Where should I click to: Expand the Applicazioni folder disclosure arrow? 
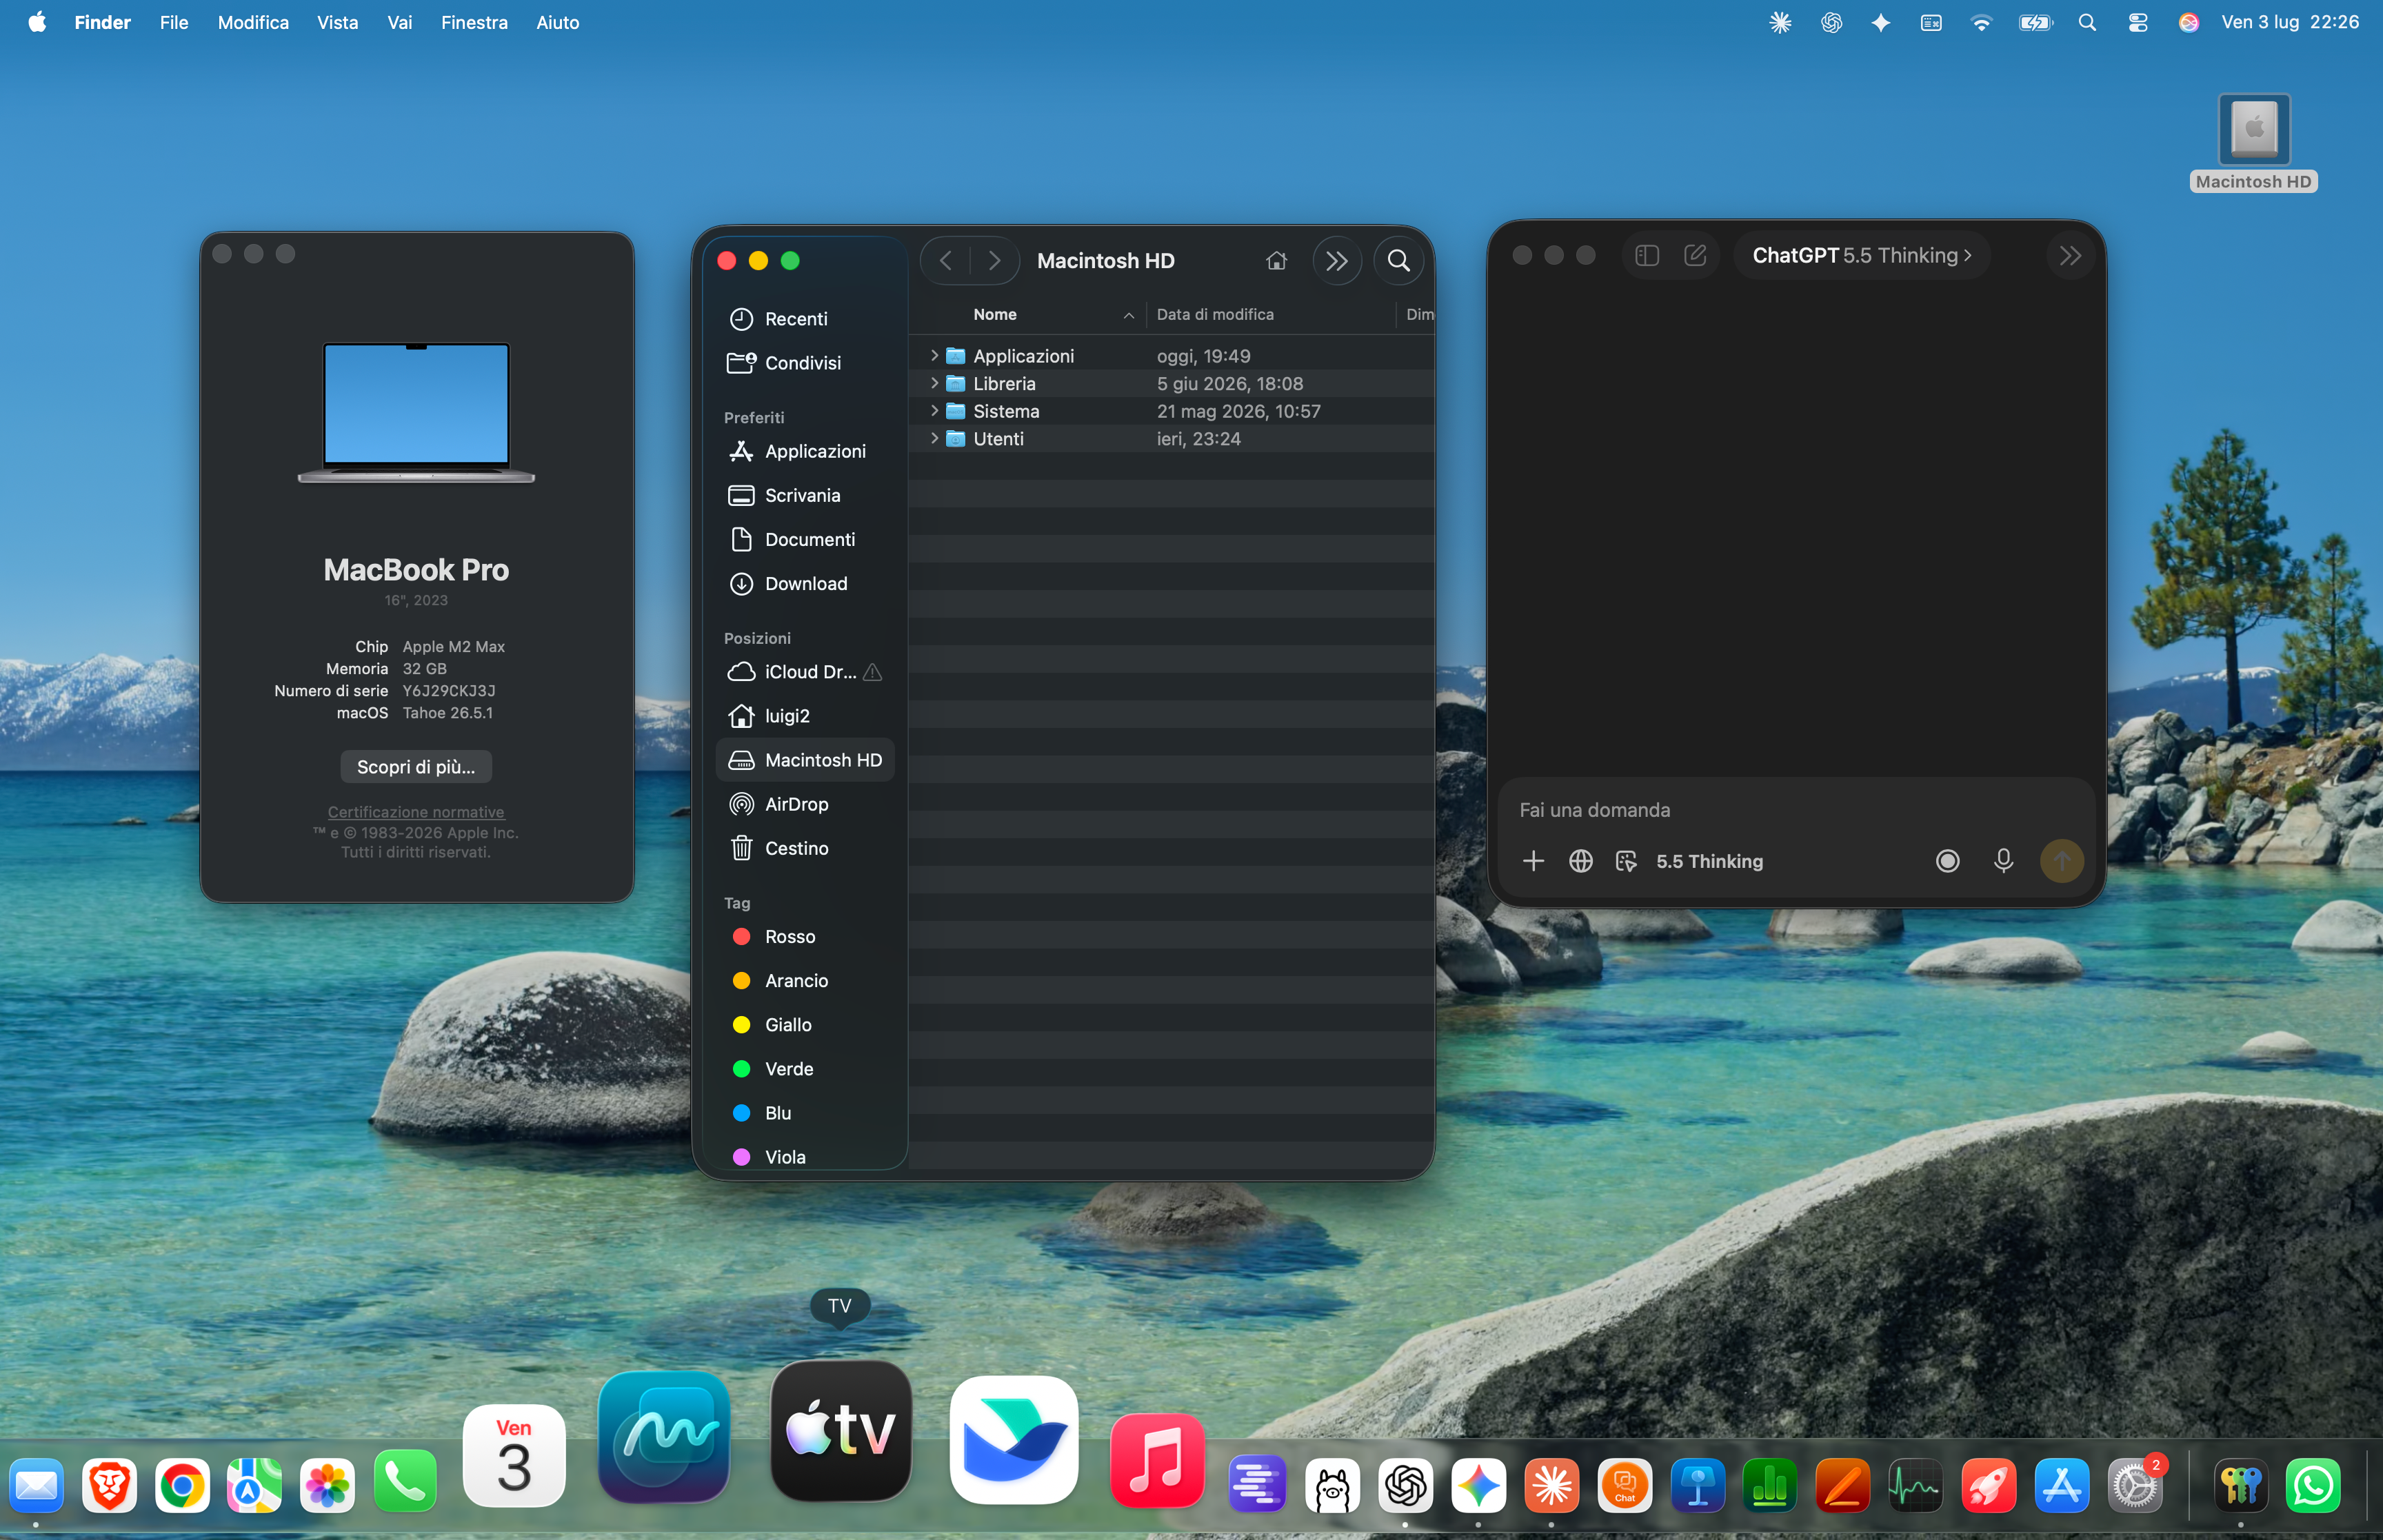tap(934, 356)
